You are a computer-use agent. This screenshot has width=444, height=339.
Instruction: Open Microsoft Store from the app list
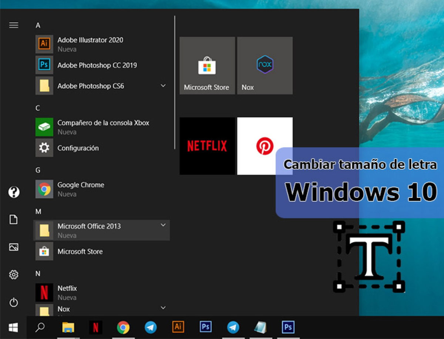(x=102, y=252)
